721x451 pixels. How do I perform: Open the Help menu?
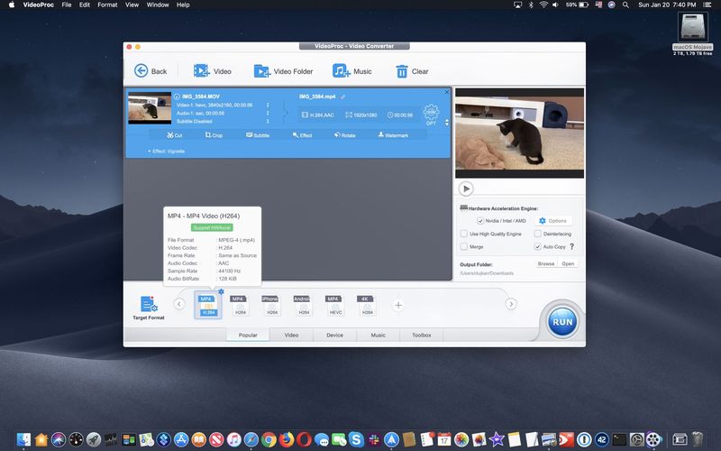[x=183, y=5]
